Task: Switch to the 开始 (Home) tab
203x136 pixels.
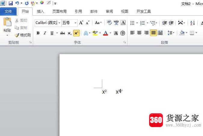Action: 25,11
